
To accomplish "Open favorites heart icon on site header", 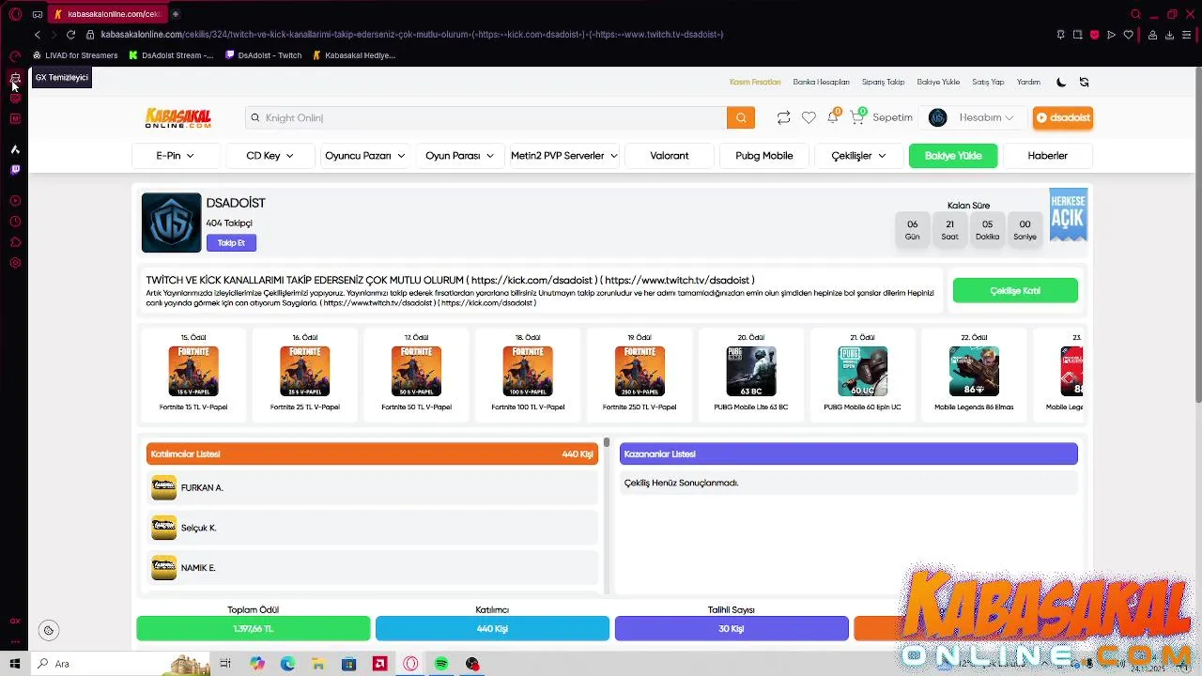I will (x=809, y=117).
